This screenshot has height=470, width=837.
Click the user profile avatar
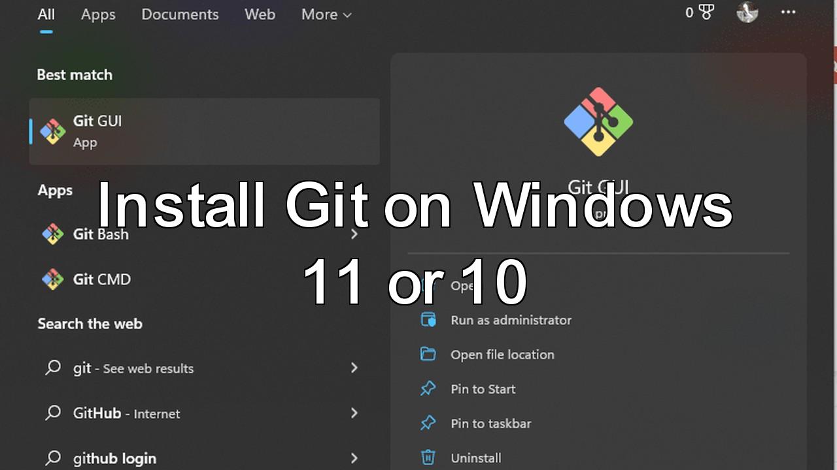pos(747,12)
